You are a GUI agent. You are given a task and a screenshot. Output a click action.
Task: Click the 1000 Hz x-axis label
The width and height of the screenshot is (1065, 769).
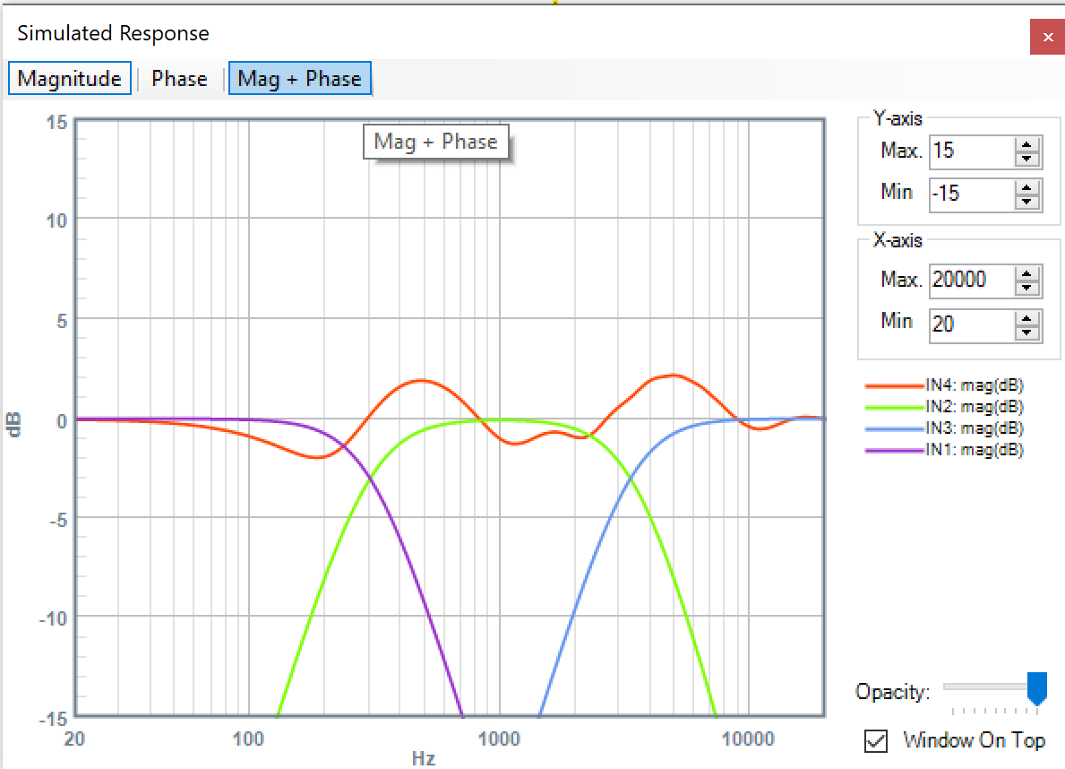point(499,739)
